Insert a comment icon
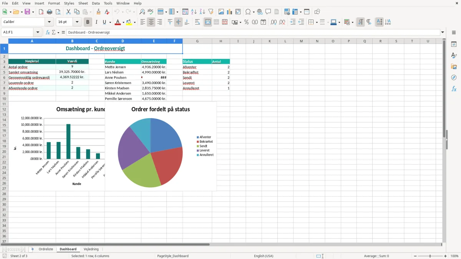This screenshot has height=259, width=461. pyautogui.click(x=268, y=12)
